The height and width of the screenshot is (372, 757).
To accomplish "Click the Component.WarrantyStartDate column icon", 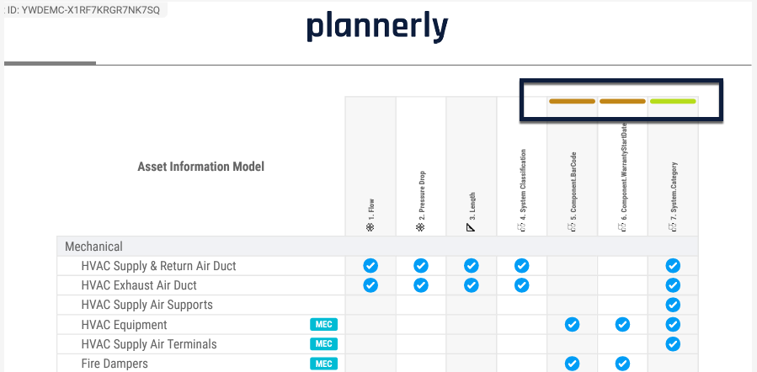I will pyautogui.click(x=622, y=227).
